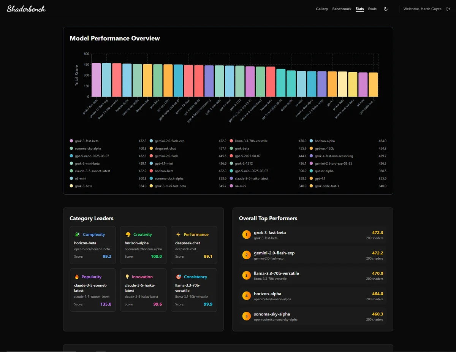456x352 pixels.
Task: Toggle dark mode moon icon
Action: click(386, 9)
